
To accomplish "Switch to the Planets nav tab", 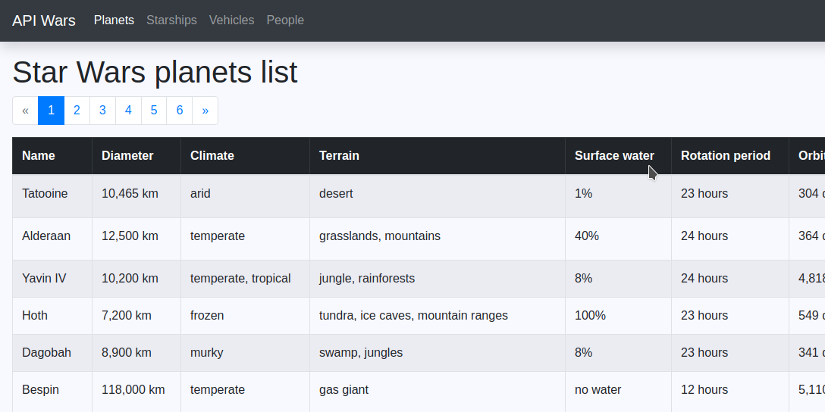I will tap(114, 20).
